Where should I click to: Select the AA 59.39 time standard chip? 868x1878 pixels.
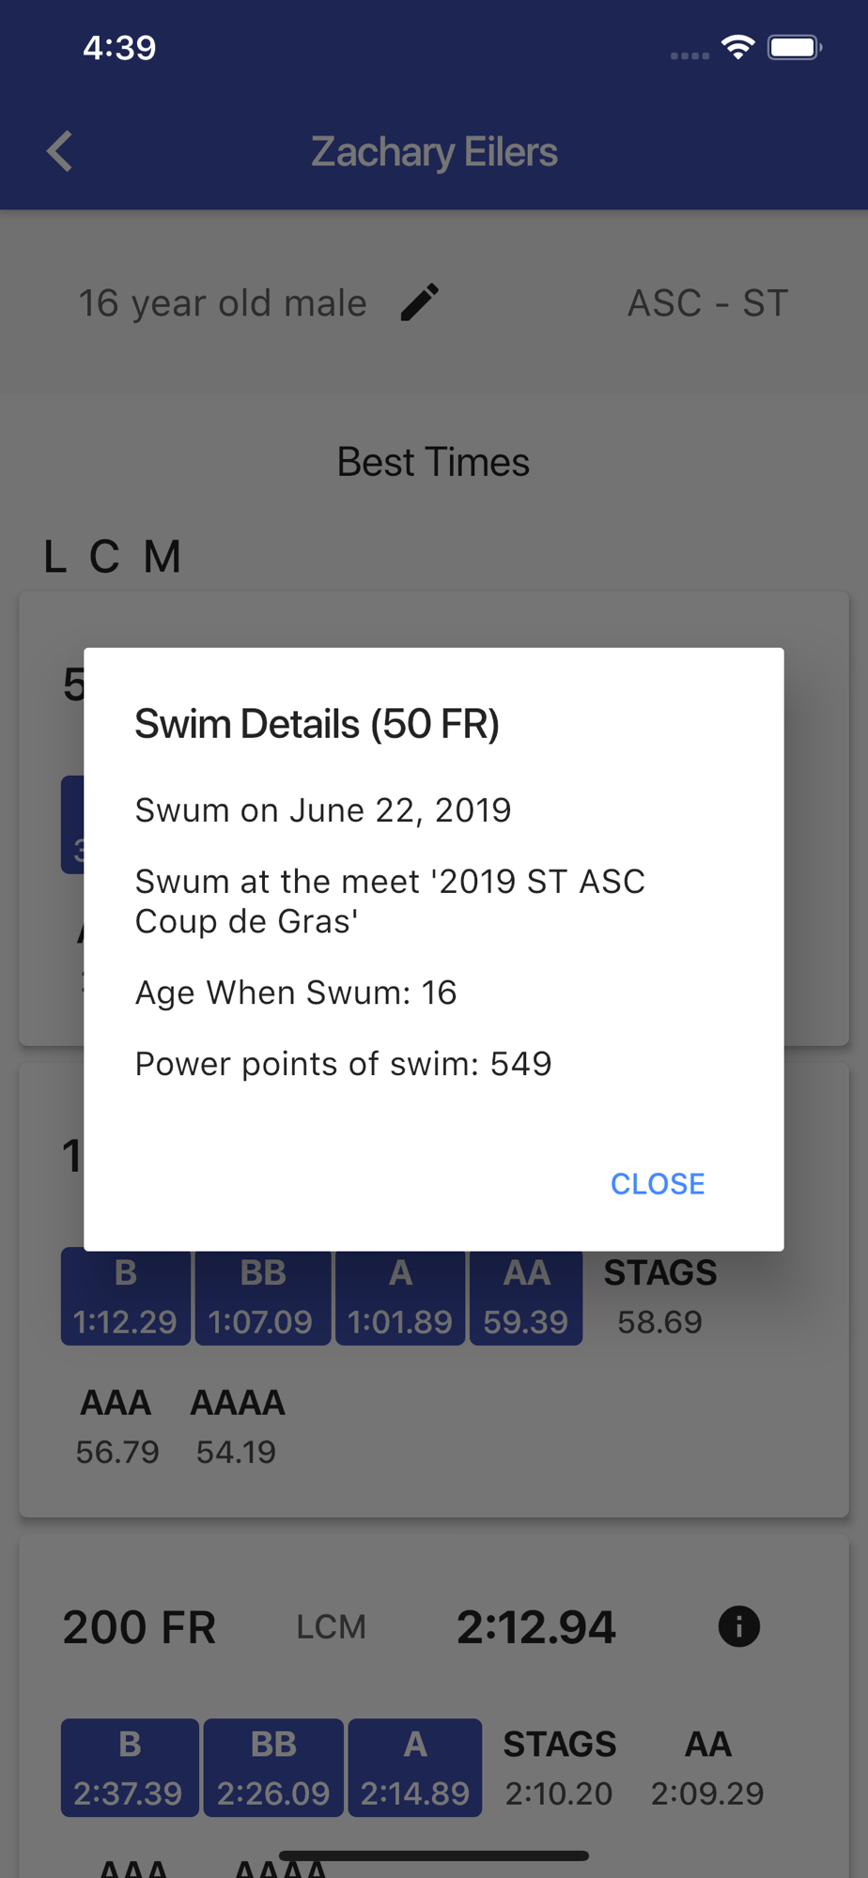526,1297
